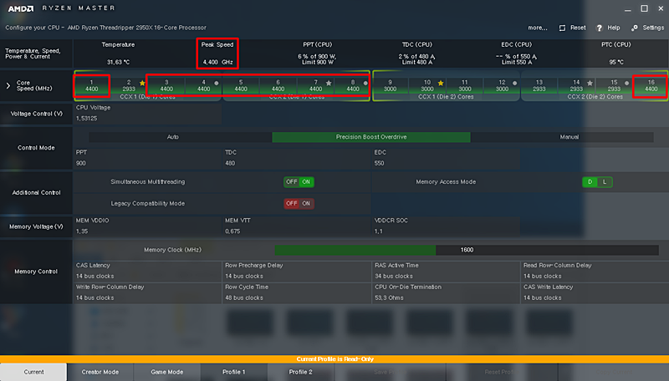Click VDDCR SOC value 1,1
Screen dimensions: 669x381
[379, 231]
